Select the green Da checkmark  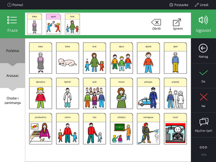coord(203,73)
